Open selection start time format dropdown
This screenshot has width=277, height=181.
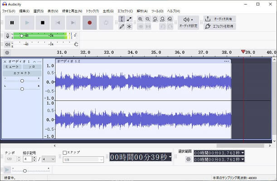(243, 153)
